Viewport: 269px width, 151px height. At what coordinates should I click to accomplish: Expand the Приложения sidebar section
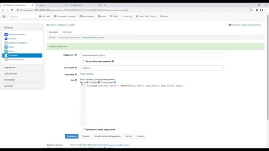click(22, 74)
